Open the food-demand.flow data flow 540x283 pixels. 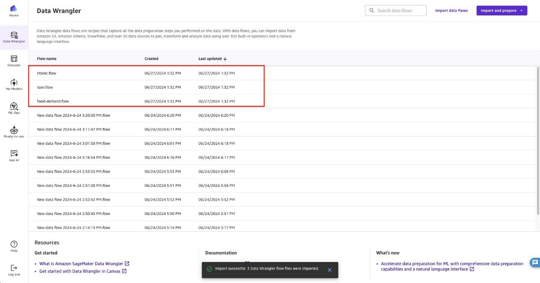[53, 101]
